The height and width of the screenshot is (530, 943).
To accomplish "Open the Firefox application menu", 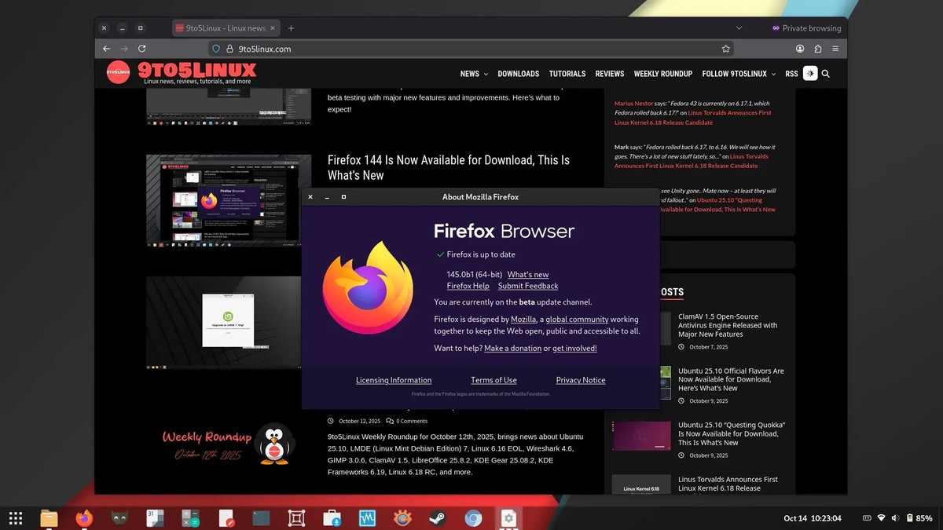I will (x=835, y=48).
